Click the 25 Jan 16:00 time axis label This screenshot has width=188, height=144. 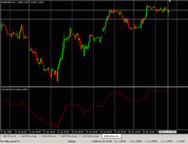pyautogui.click(x=134, y=132)
